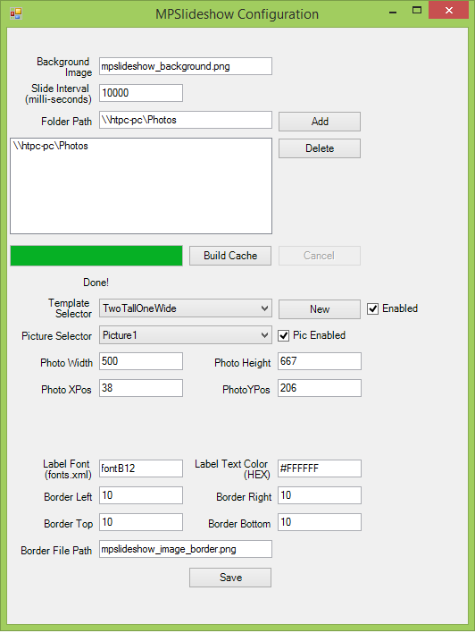475x633 pixels.
Task: Edit the Label Text Color hex field
Action: tap(320, 468)
